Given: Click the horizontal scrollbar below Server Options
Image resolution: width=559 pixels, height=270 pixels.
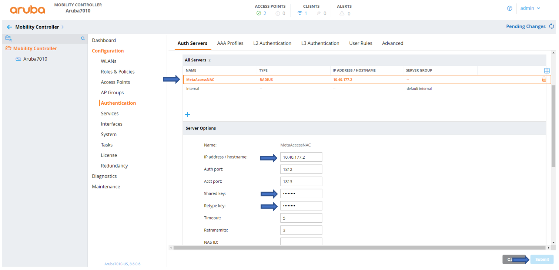Looking at the screenshot, I should [359, 247].
